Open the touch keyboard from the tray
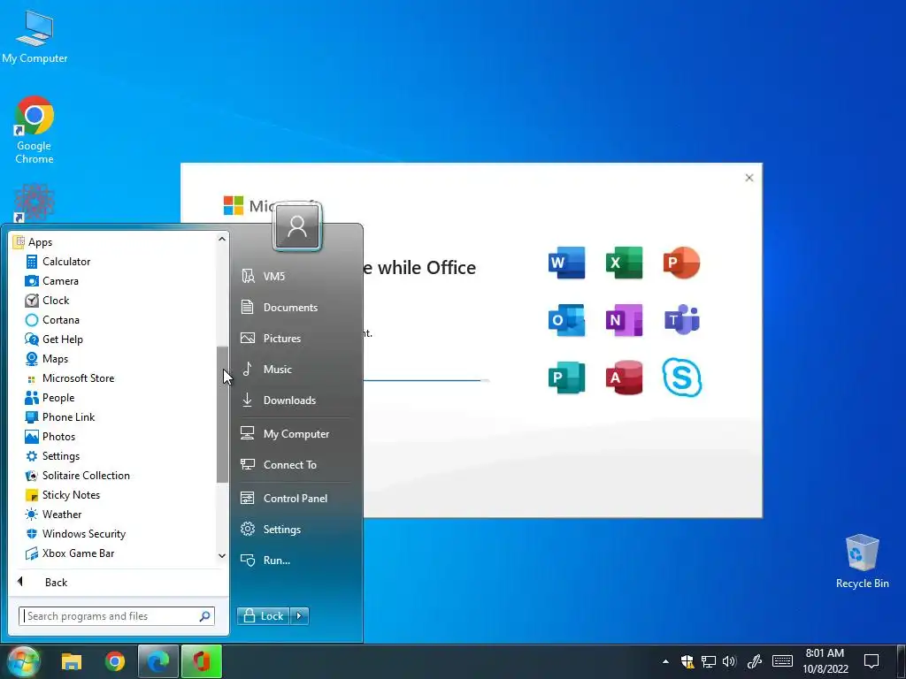The width and height of the screenshot is (906, 679). click(x=782, y=661)
